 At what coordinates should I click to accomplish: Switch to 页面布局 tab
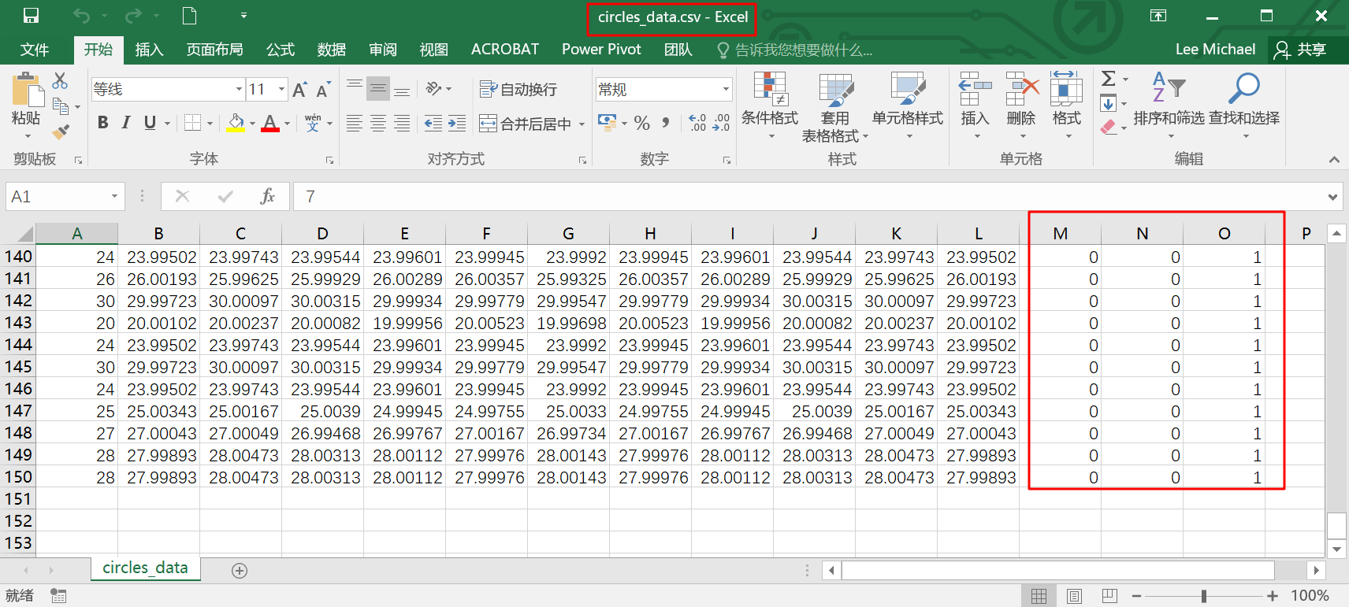click(214, 50)
